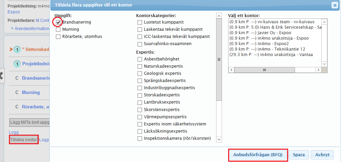Click the expertise list vertical scrollbar handle
This screenshot has height=162, width=341.
click(x=219, y=59)
